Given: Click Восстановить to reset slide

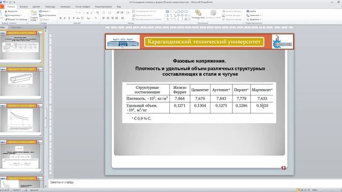Looking at the screenshot, I should pos(48,15).
